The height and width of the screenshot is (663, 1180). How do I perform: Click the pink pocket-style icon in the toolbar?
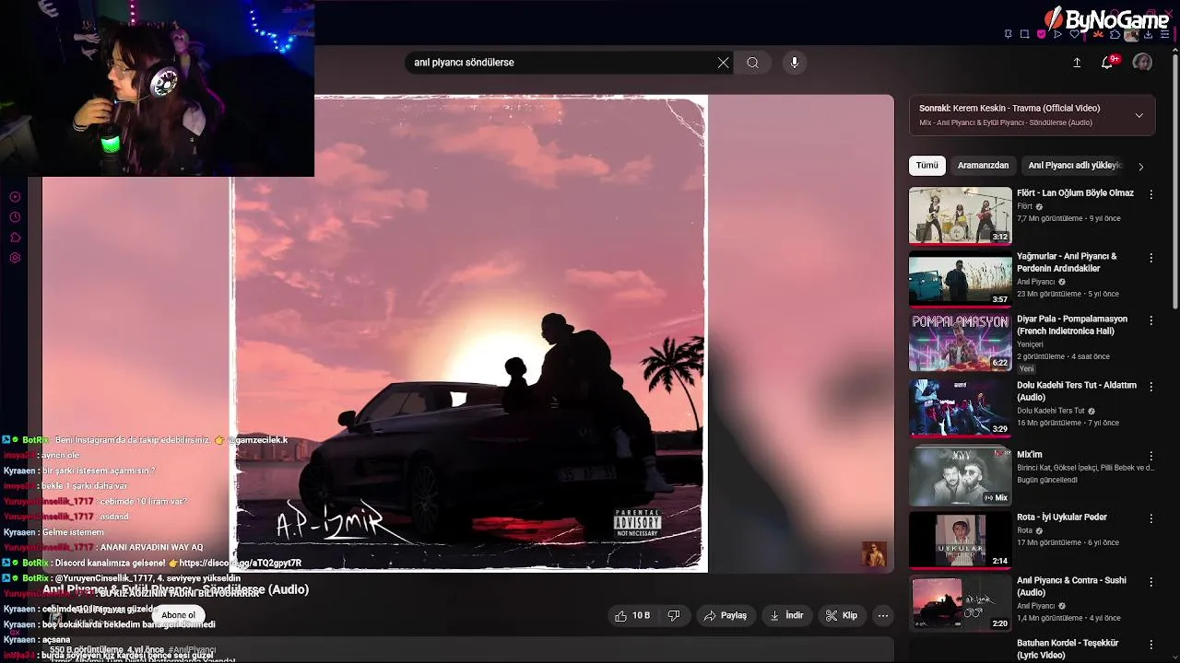point(1041,34)
